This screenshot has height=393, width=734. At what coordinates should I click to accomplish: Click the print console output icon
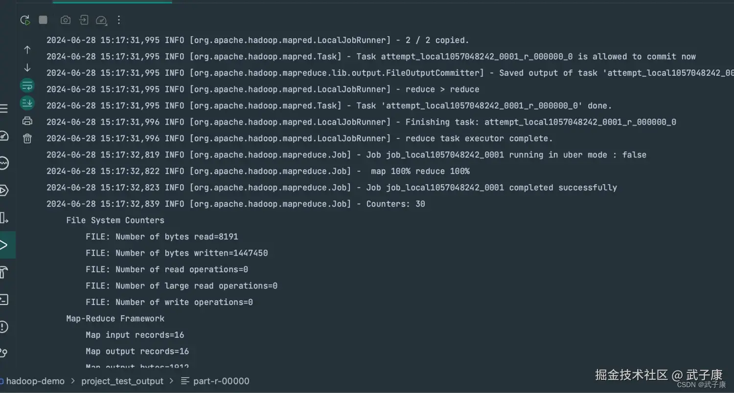click(27, 121)
